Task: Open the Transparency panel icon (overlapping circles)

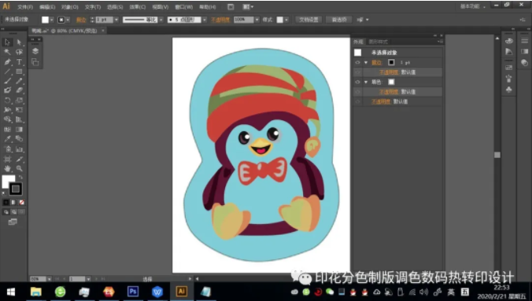Action: (525, 63)
